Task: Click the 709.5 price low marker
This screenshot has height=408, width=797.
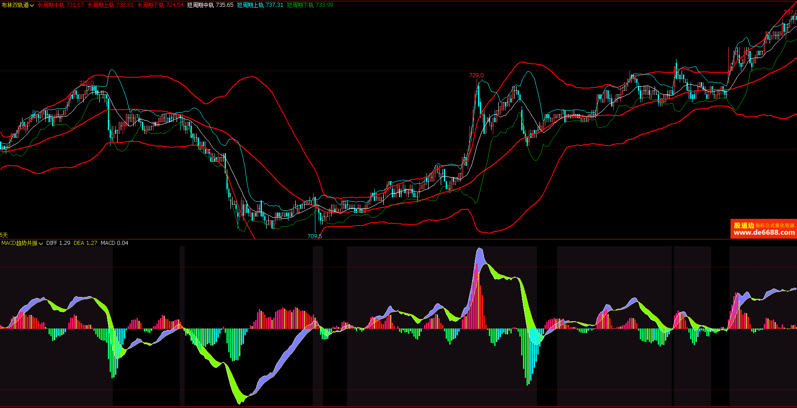Action: pos(314,236)
